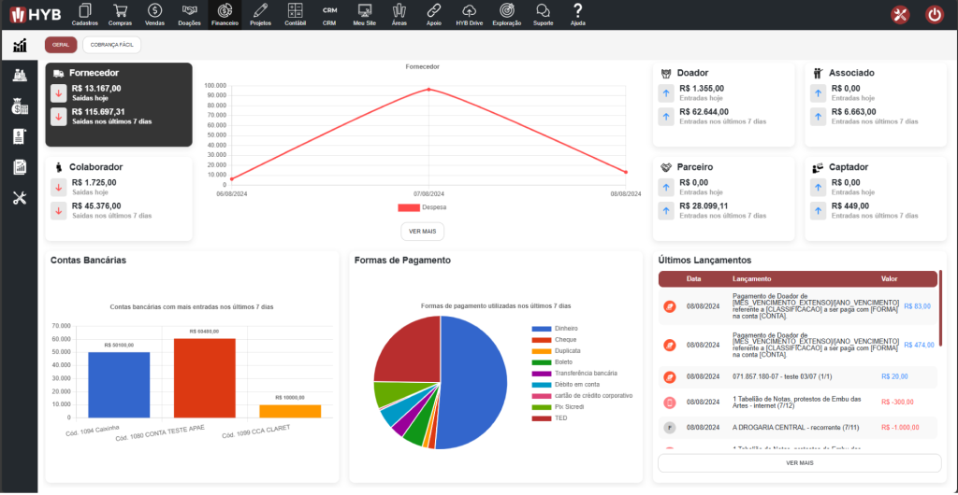Open the Compras shopping cart icon
This screenshot has width=958, height=495.
(120, 13)
